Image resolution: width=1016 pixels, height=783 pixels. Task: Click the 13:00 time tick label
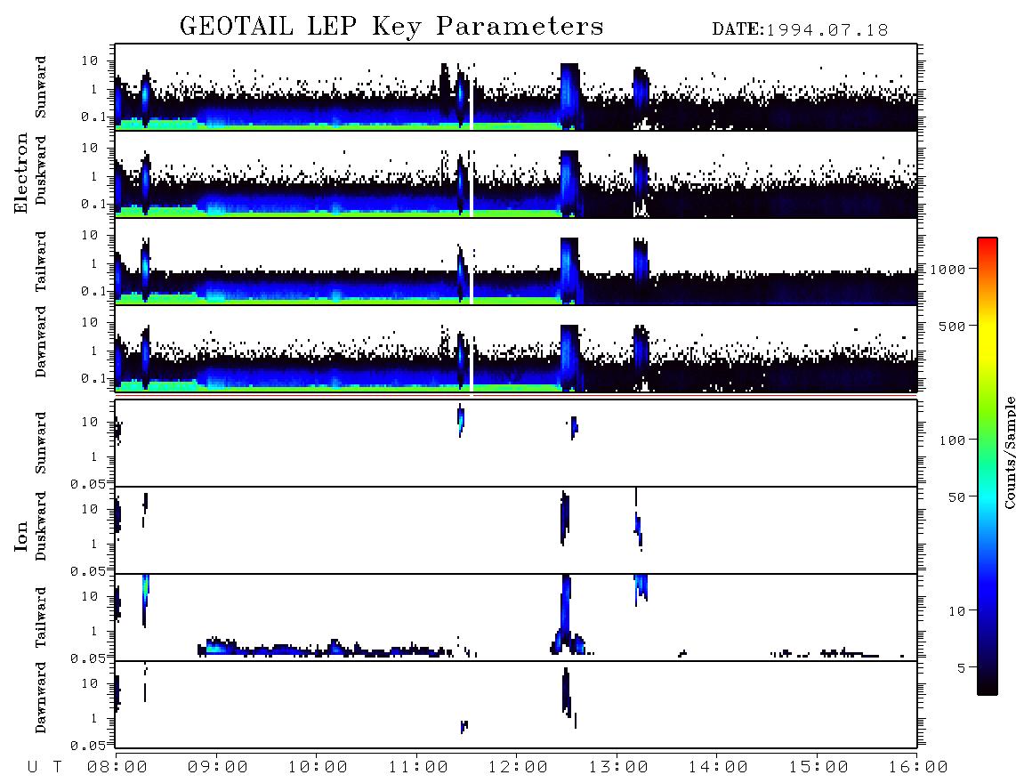tap(618, 768)
